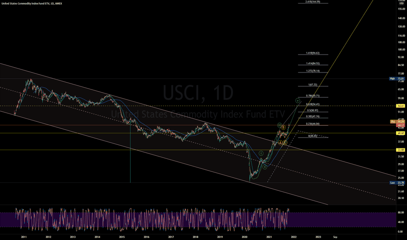Viewport: 407px width, 240px height.
Task: Click the 2023 year label on the time axis
Action: pos(318,237)
